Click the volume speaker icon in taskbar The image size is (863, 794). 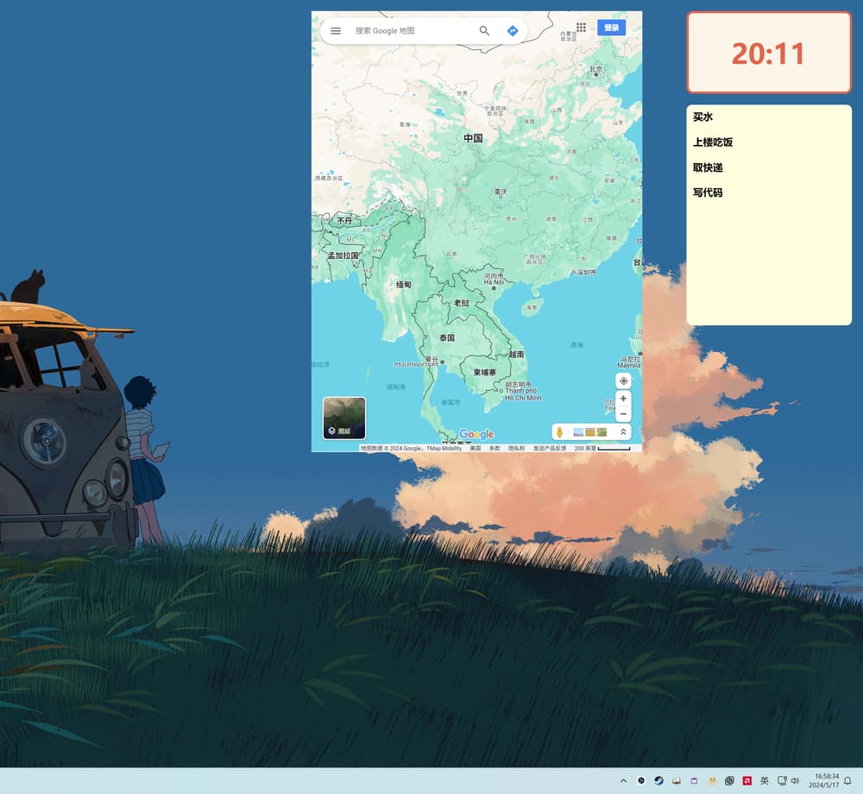point(795,781)
